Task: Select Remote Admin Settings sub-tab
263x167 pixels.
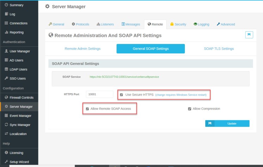Action: click(82, 49)
